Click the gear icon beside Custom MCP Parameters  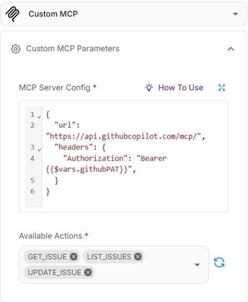[x=16, y=49]
